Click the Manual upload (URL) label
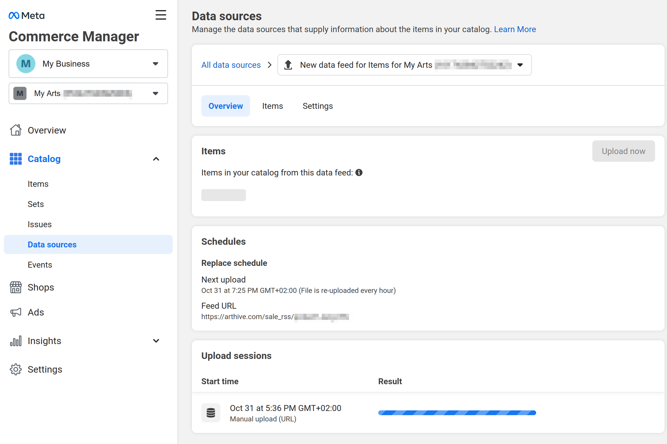 point(263,419)
